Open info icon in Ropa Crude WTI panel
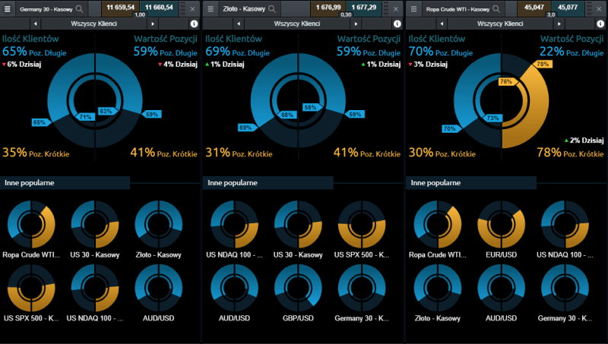This screenshot has height=344, width=608. click(600, 24)
